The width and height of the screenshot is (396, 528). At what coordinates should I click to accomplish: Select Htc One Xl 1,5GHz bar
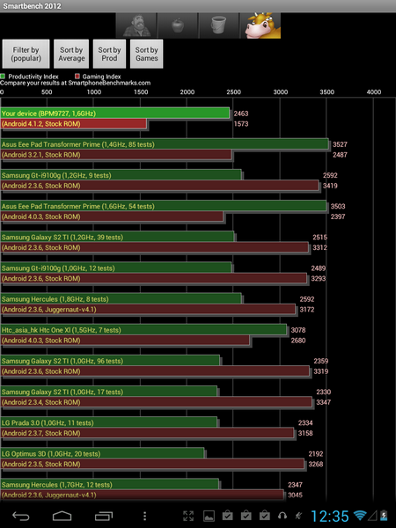143,330
